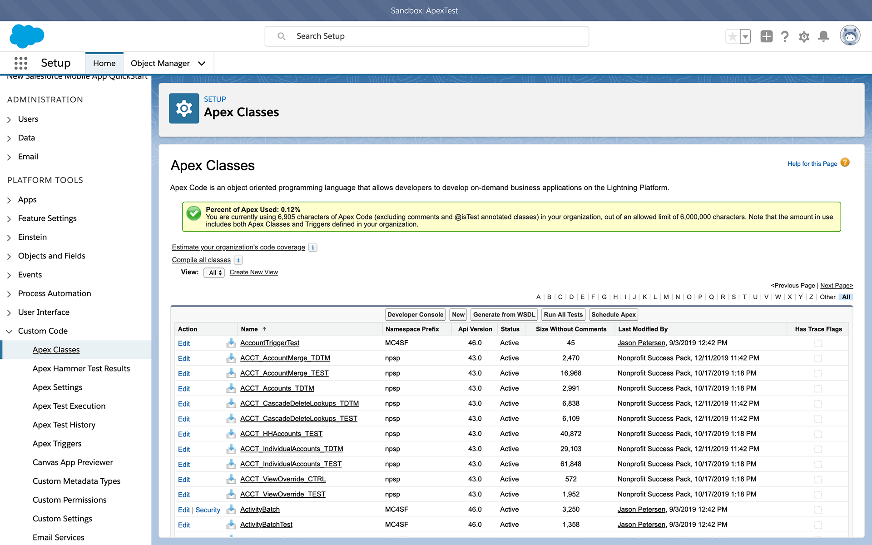Check the trace flag box for AccountTriggerTest

[x=818, y=343]
